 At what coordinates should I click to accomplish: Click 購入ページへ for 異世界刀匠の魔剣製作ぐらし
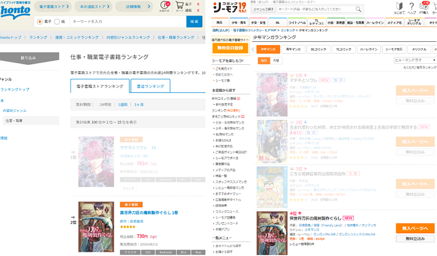point(415,228)
